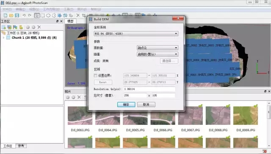The image size is (271, 154).
Task: Click Remove cameras X in photos pane
Action: pos(79,97)
